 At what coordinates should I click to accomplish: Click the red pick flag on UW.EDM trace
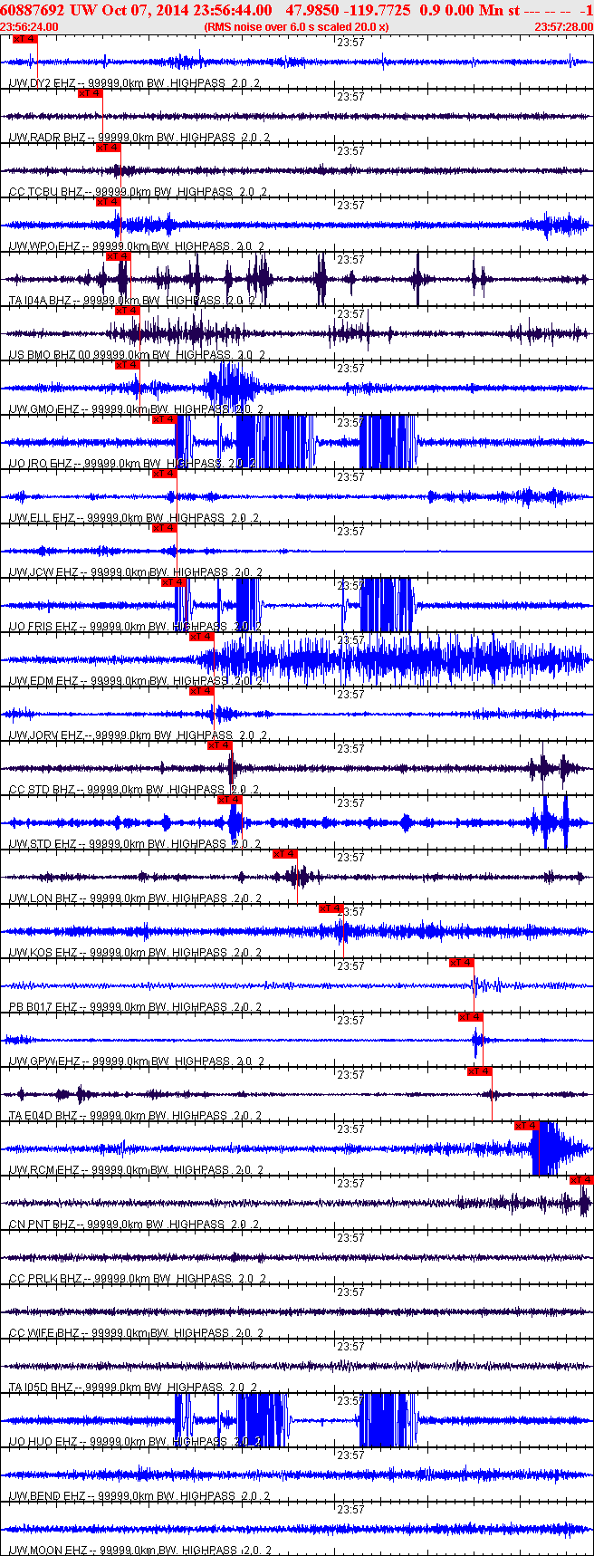[x=201, y=637]
